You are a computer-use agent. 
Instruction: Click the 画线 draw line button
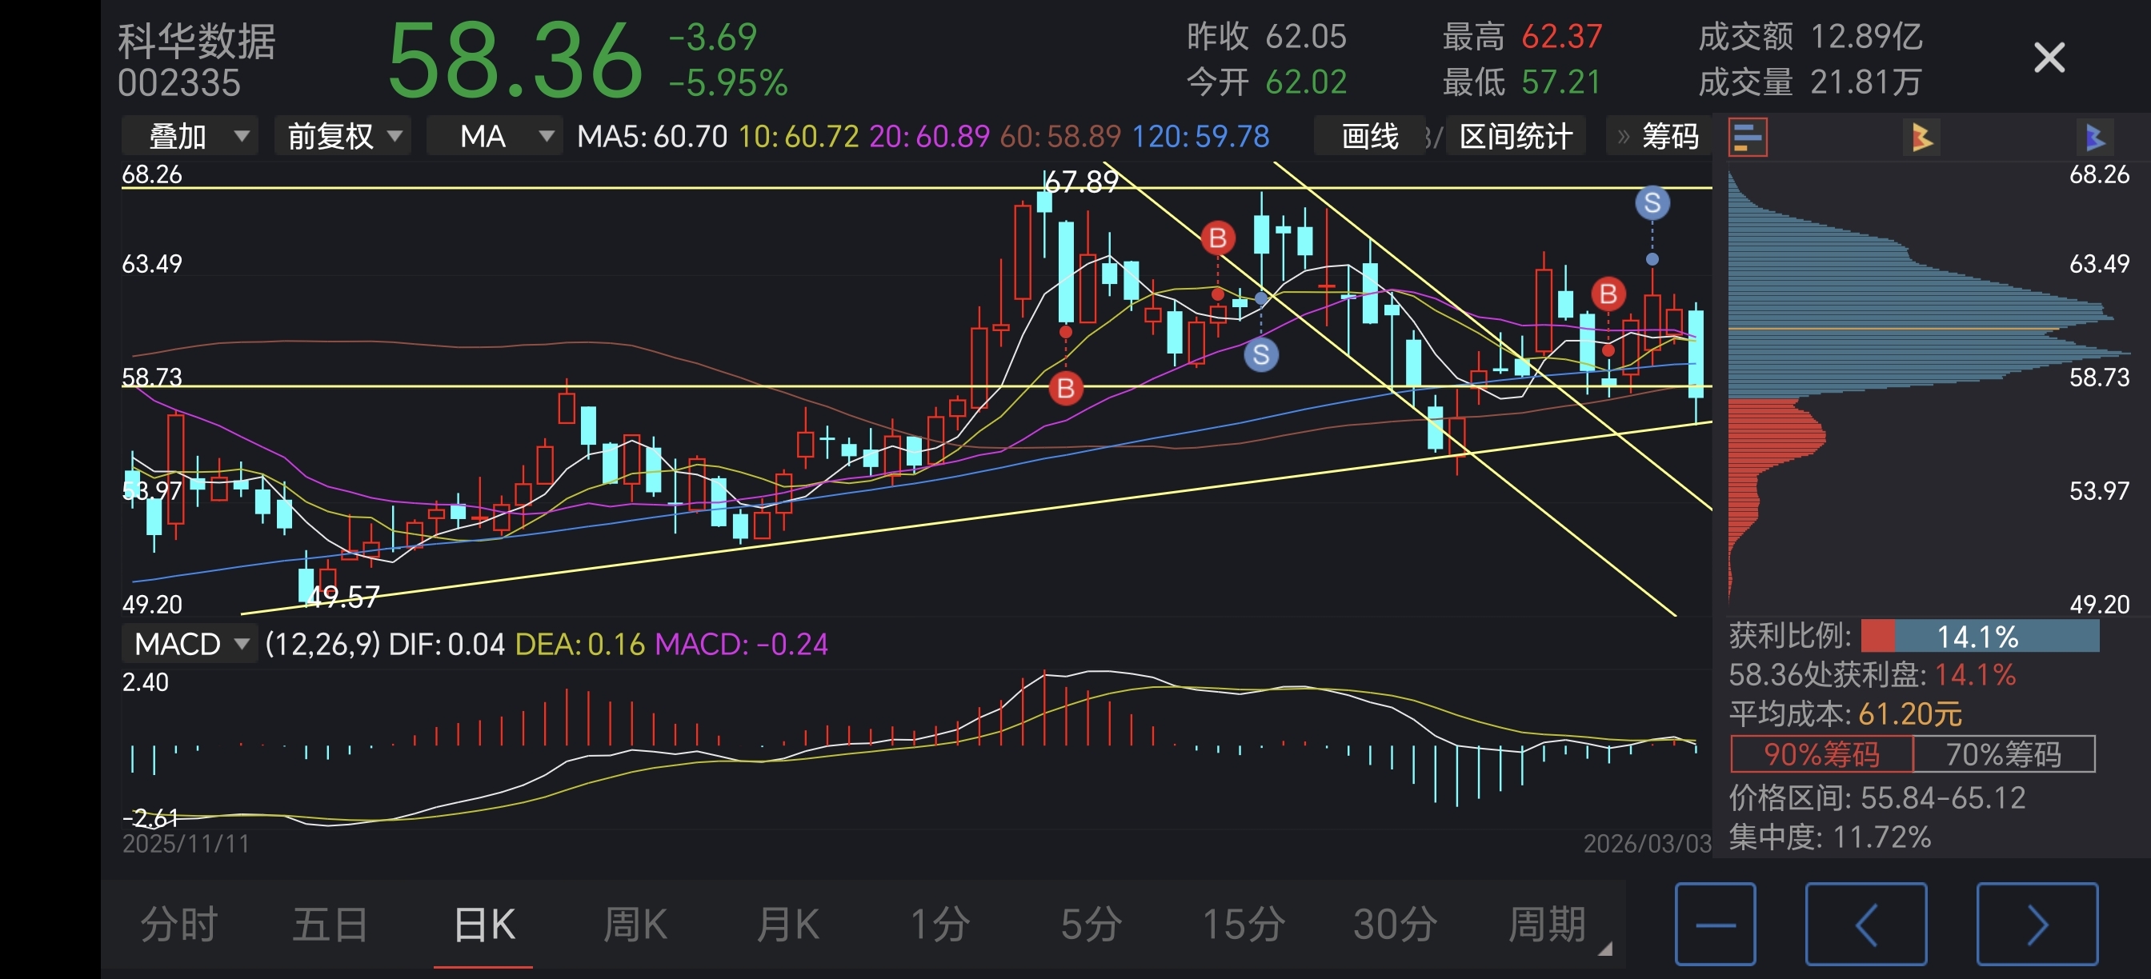[1369, 136]
